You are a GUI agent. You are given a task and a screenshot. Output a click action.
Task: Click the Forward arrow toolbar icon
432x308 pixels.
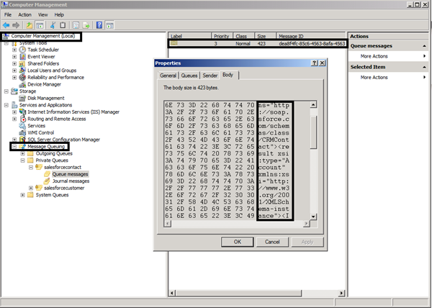tap(16, 25)
